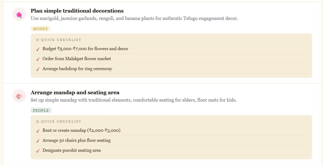Click the pink flower icon beside decorations task
This screenshot has height=165, width=323.
[x=19, y=15]
